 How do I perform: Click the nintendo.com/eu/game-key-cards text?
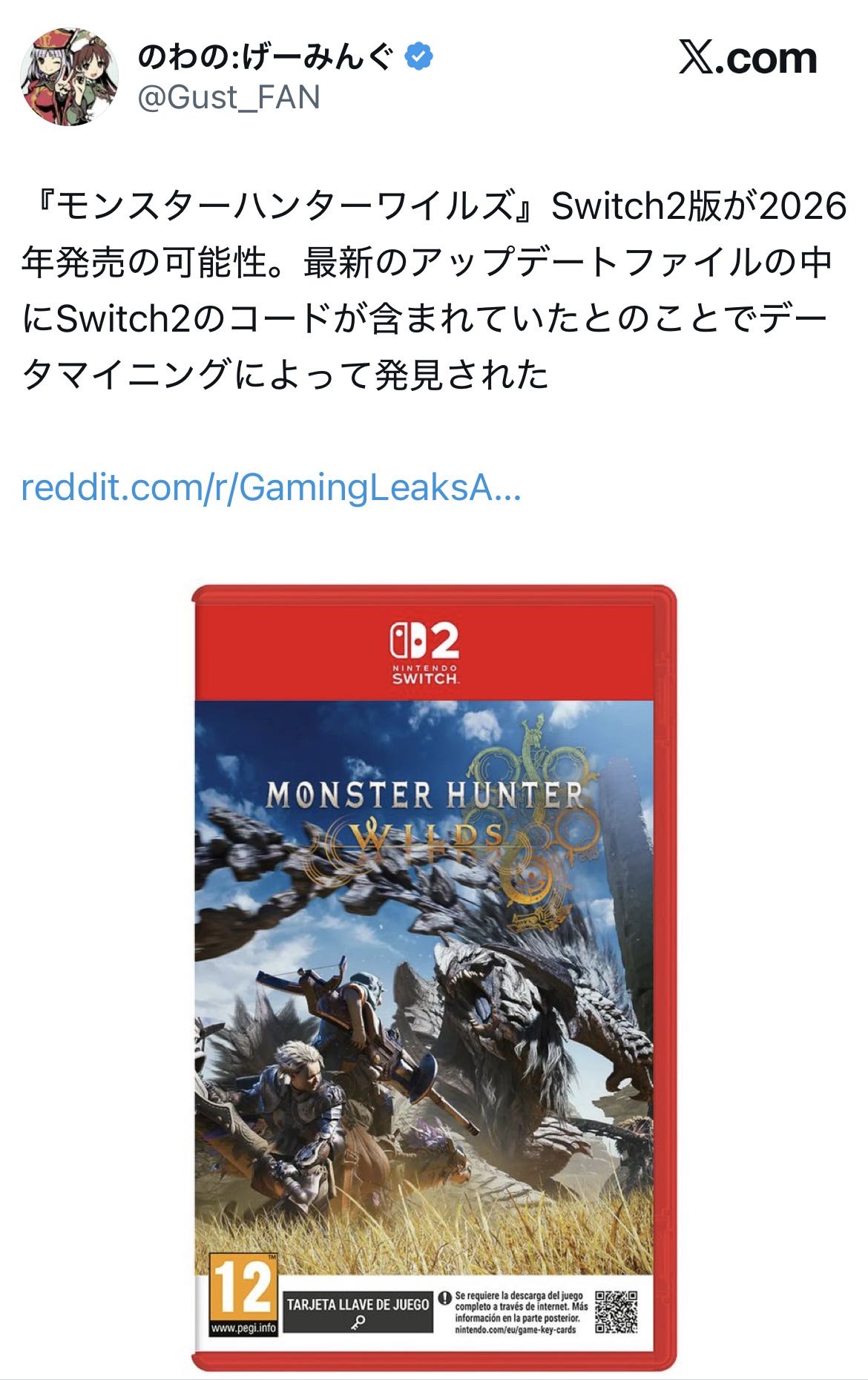[516, 1330]
